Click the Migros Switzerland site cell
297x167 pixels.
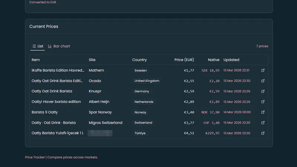105,123
